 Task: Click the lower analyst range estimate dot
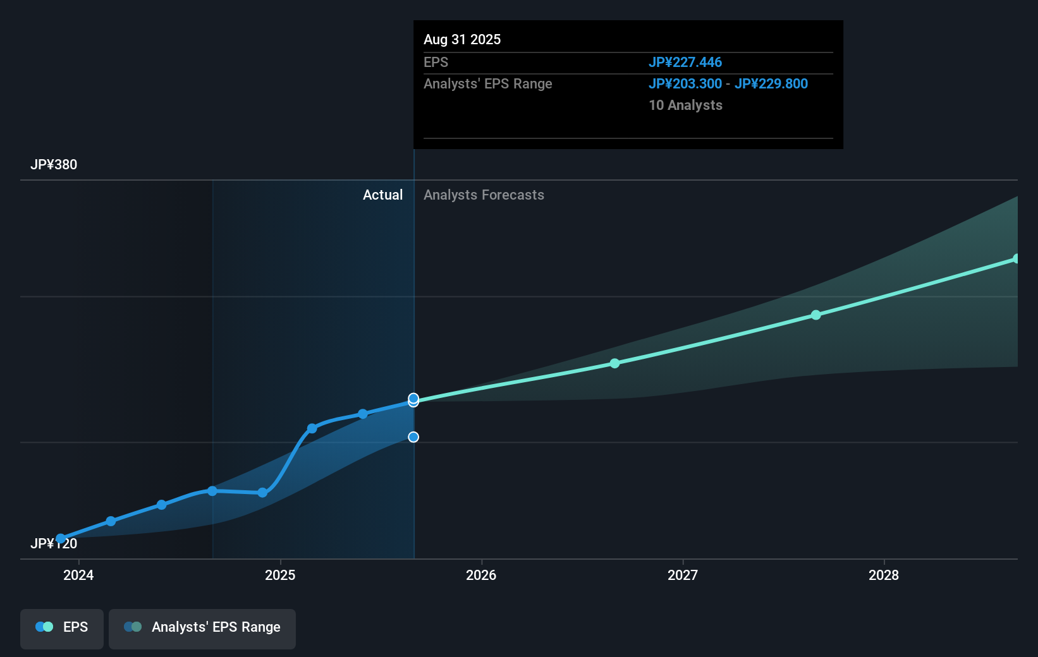click(413, 437)
